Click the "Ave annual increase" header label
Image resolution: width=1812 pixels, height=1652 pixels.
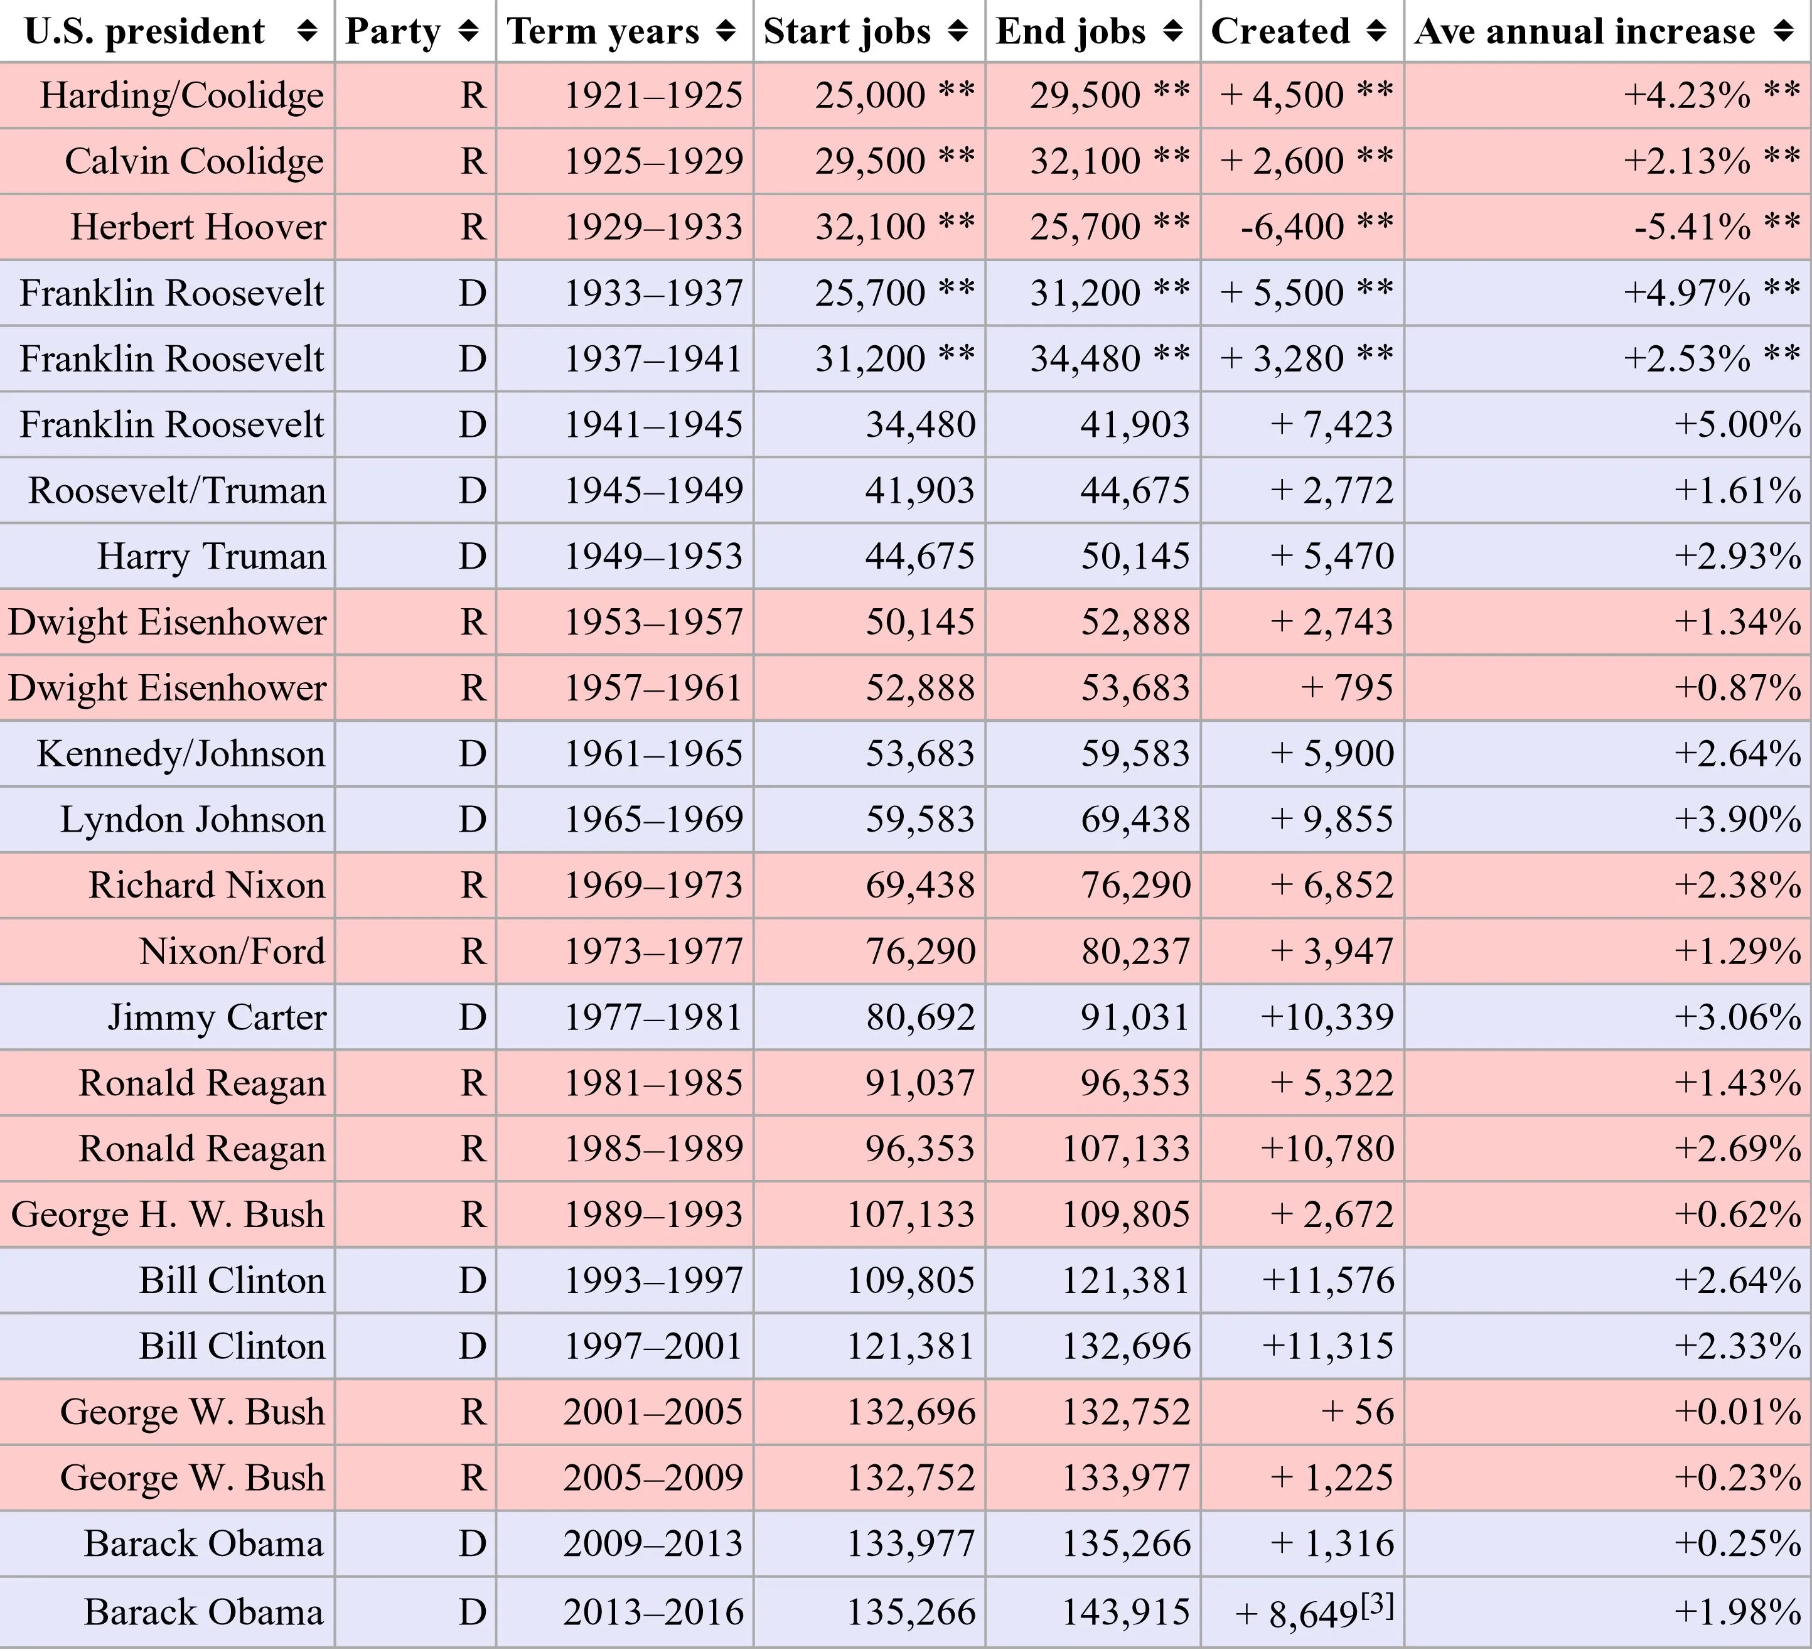pos(1584,33)
